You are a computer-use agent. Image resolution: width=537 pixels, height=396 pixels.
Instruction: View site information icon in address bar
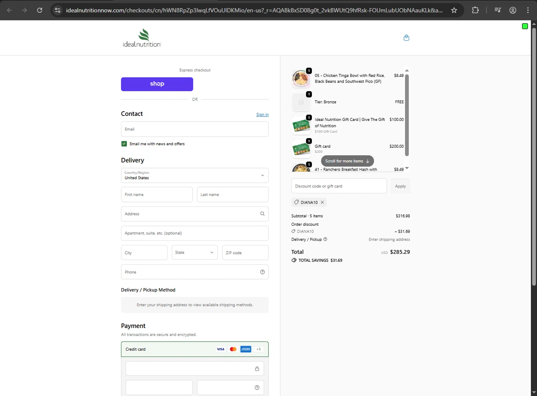tap(58, 10)
